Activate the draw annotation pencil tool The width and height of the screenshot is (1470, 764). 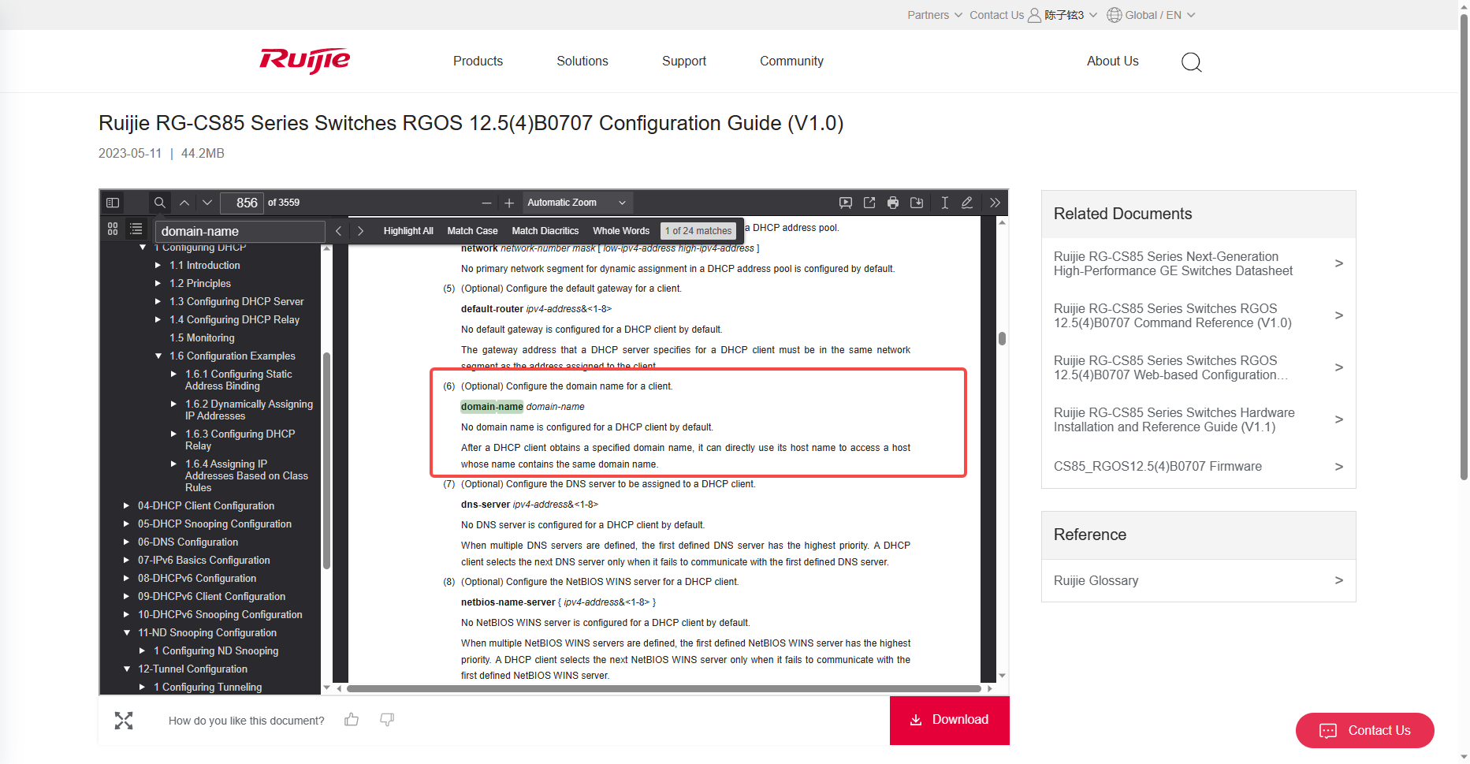(967, 203)
